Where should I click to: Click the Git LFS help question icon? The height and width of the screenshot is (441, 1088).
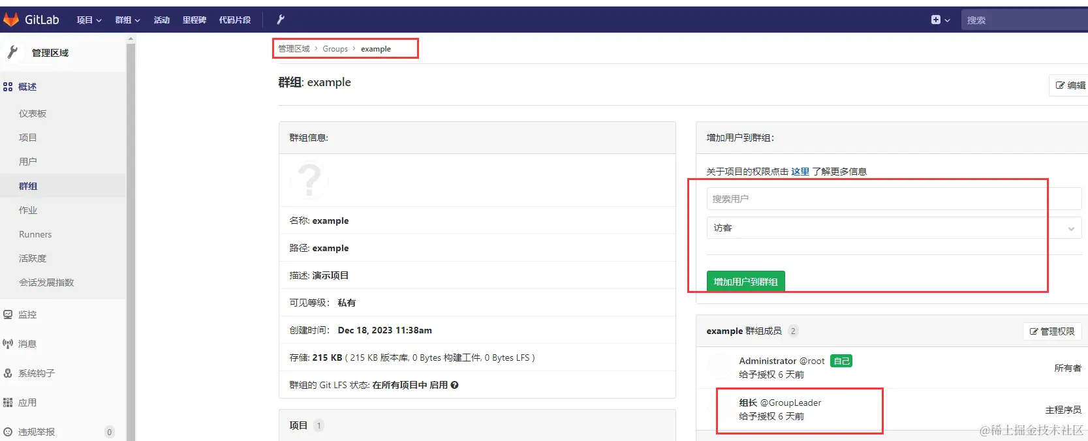tap(455, 385)
